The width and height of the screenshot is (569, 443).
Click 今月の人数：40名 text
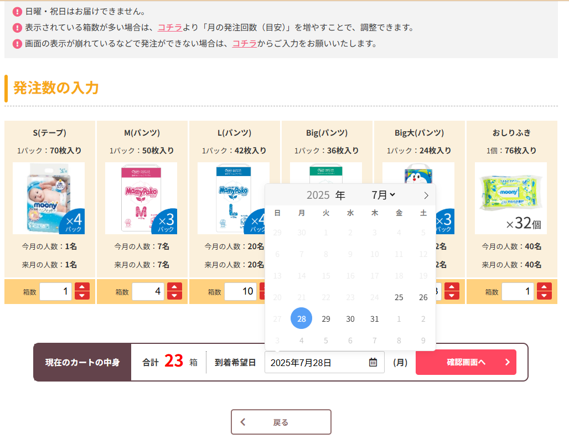pos(511,246)
